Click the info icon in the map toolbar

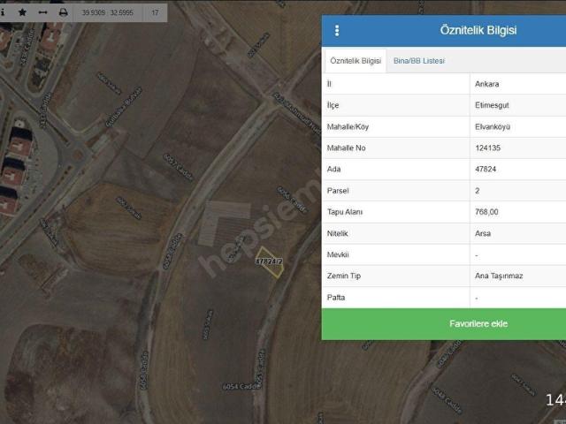click(x=3, y=12)
